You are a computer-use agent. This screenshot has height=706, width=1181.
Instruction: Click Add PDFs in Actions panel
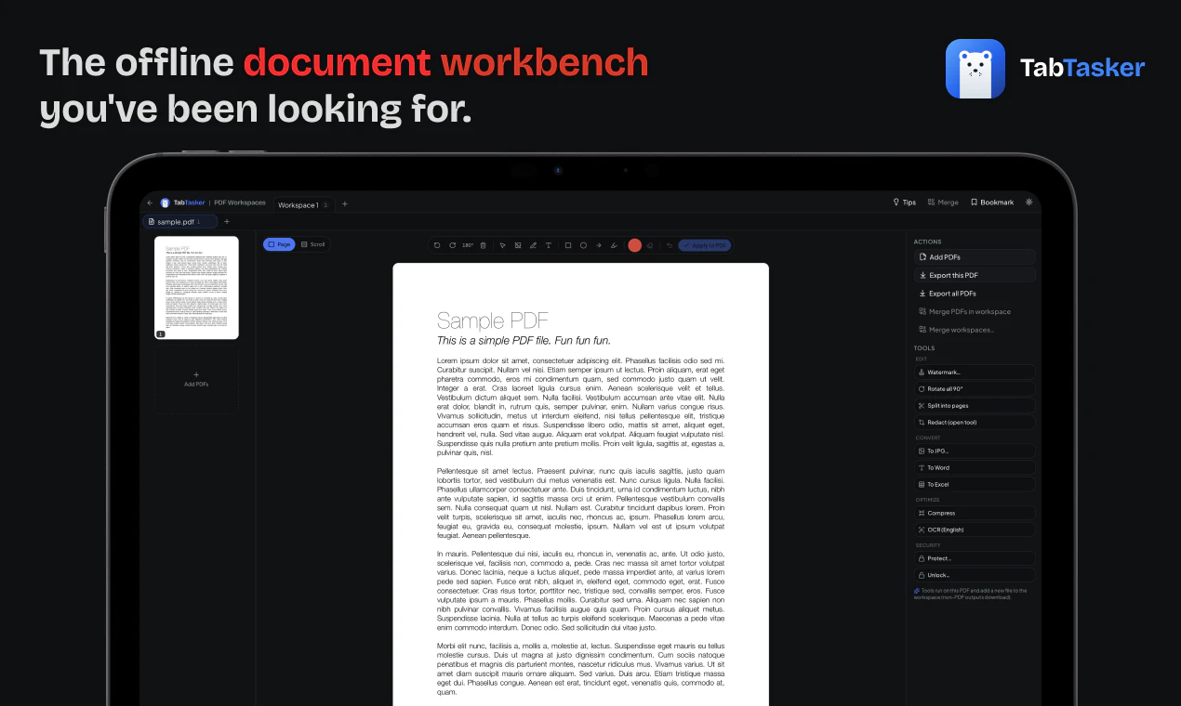pos(975,257)
